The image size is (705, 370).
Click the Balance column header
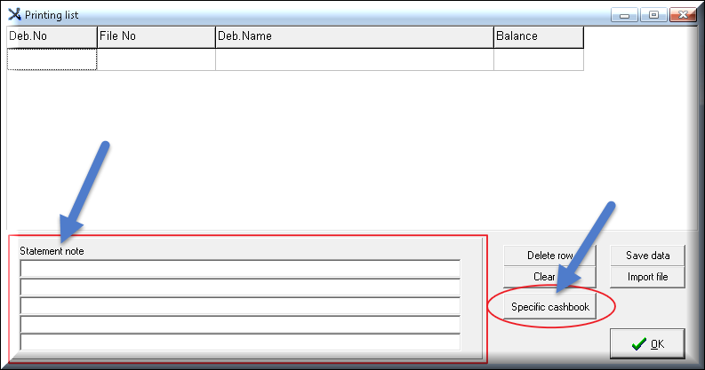click(x=539, y=36)
